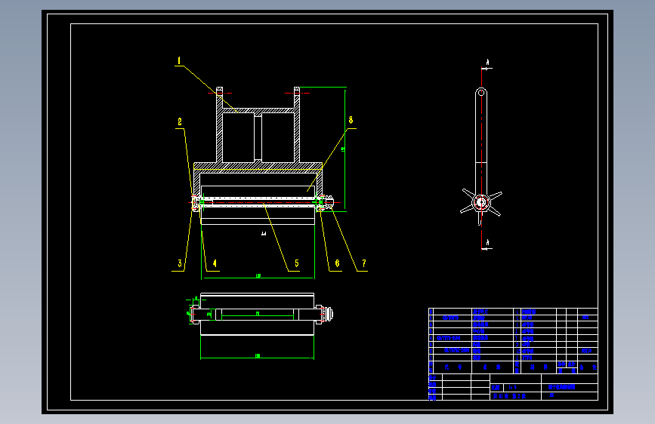655x424 pixels.
Task: Click the sheet count cell 共 张 第 张
Action: pos(509,396)
